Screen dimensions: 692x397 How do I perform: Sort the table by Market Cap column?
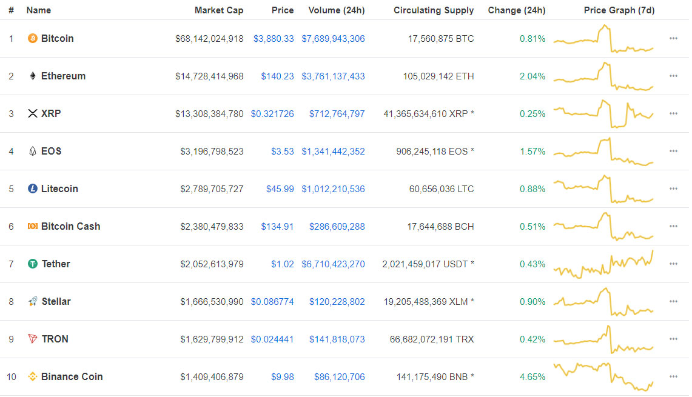(x=219, y=10)
